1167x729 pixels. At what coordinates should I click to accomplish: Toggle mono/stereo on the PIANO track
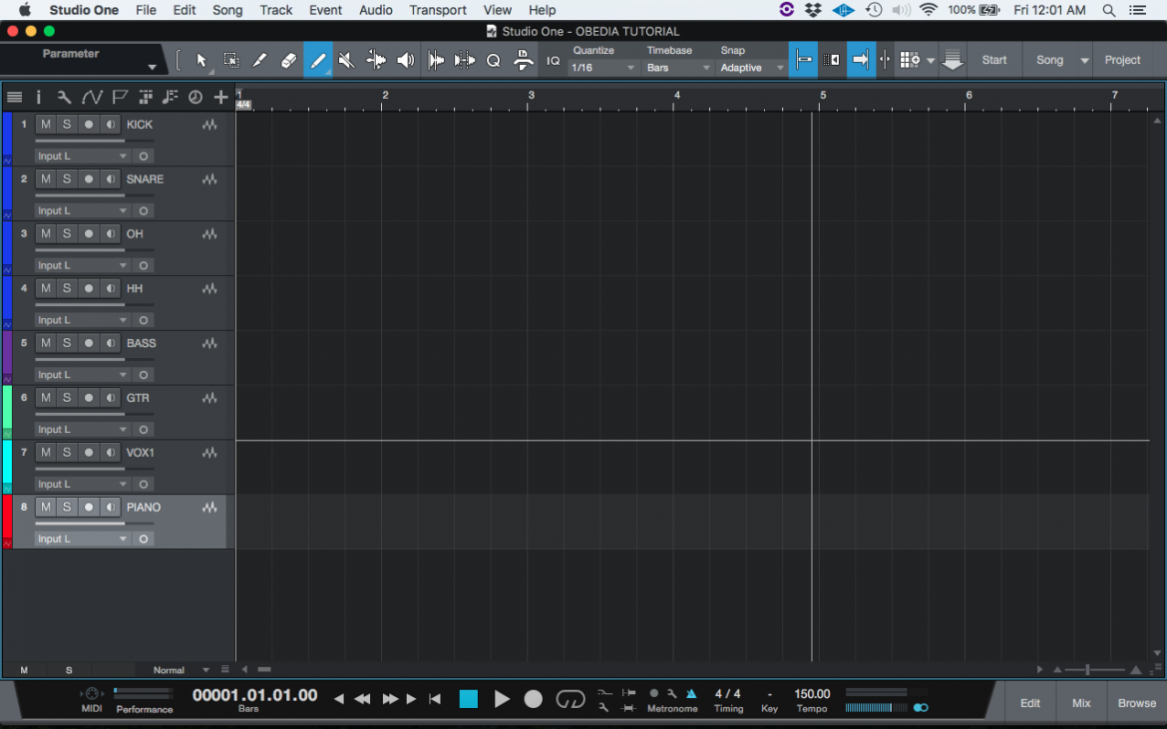pos(110,508)
